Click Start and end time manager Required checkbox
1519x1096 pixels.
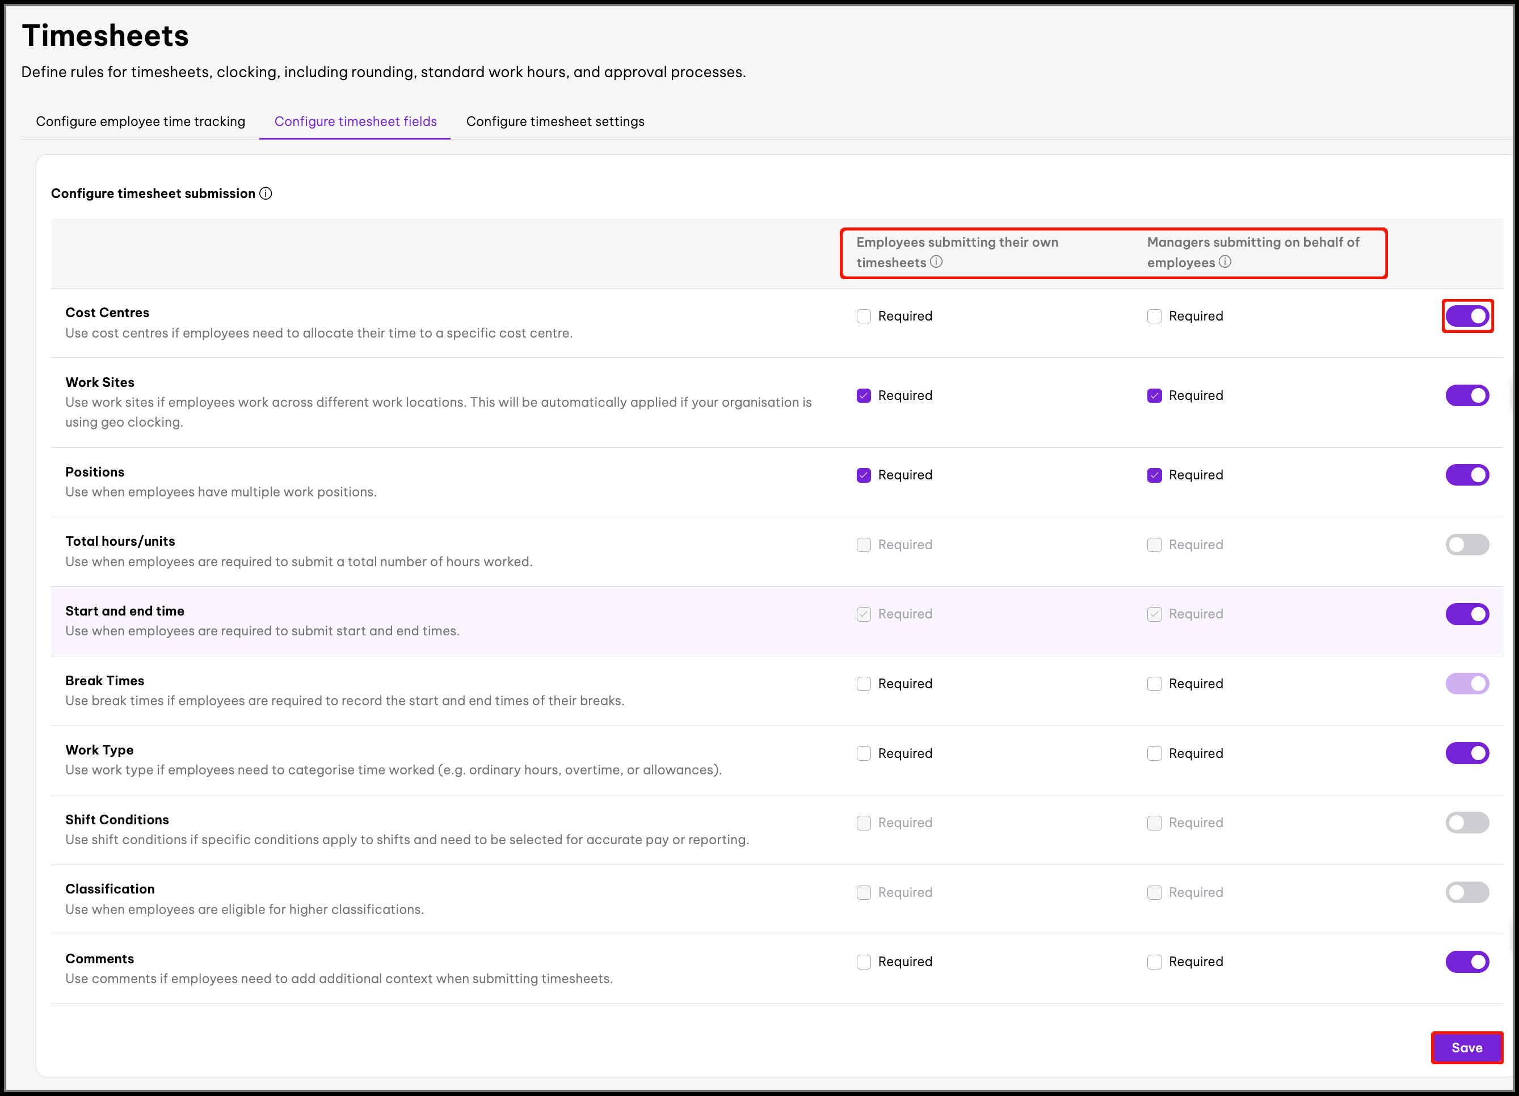(x=1155, y=614)
